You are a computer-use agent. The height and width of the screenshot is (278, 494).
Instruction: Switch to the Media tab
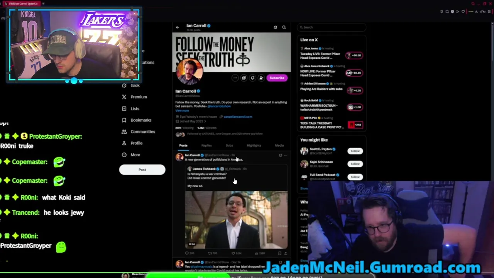(279, 146)
